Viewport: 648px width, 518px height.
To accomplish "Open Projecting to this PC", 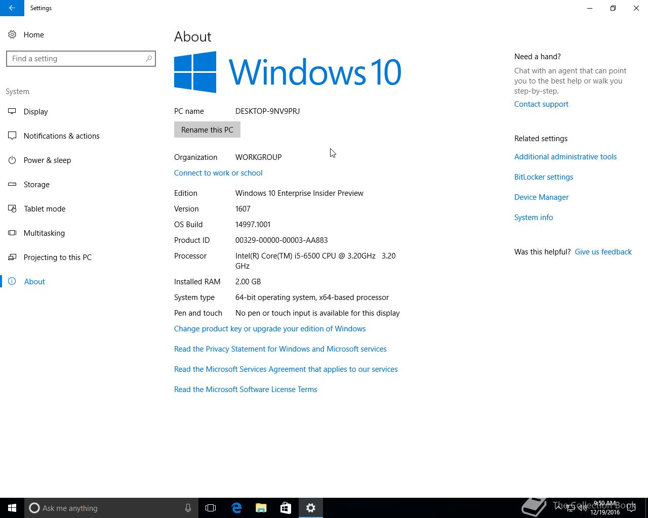I will point(57,257).
